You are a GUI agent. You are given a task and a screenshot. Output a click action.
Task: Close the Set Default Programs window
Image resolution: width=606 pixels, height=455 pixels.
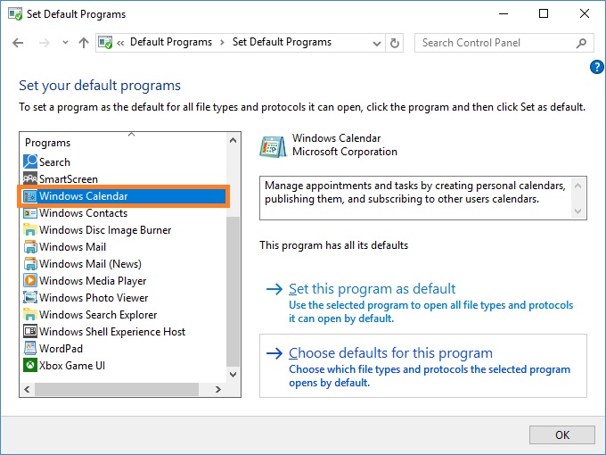point(585,13)
